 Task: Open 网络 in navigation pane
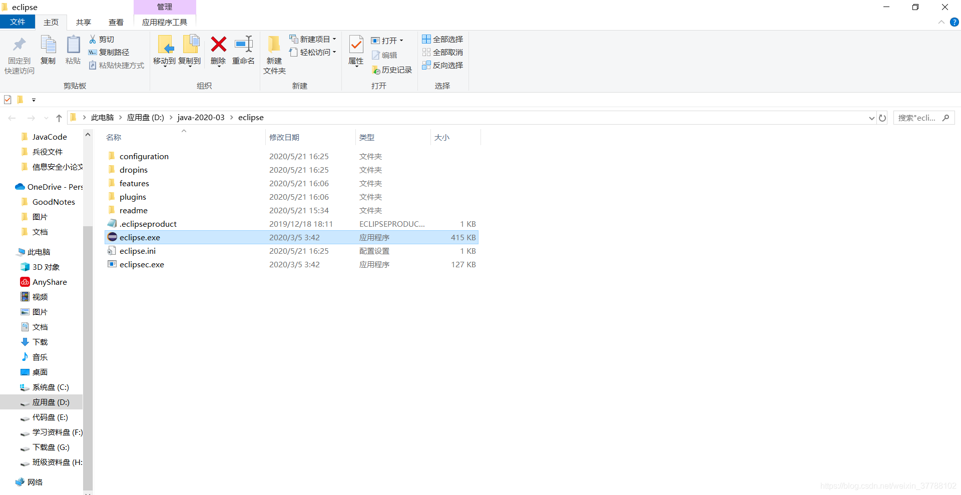30,482
